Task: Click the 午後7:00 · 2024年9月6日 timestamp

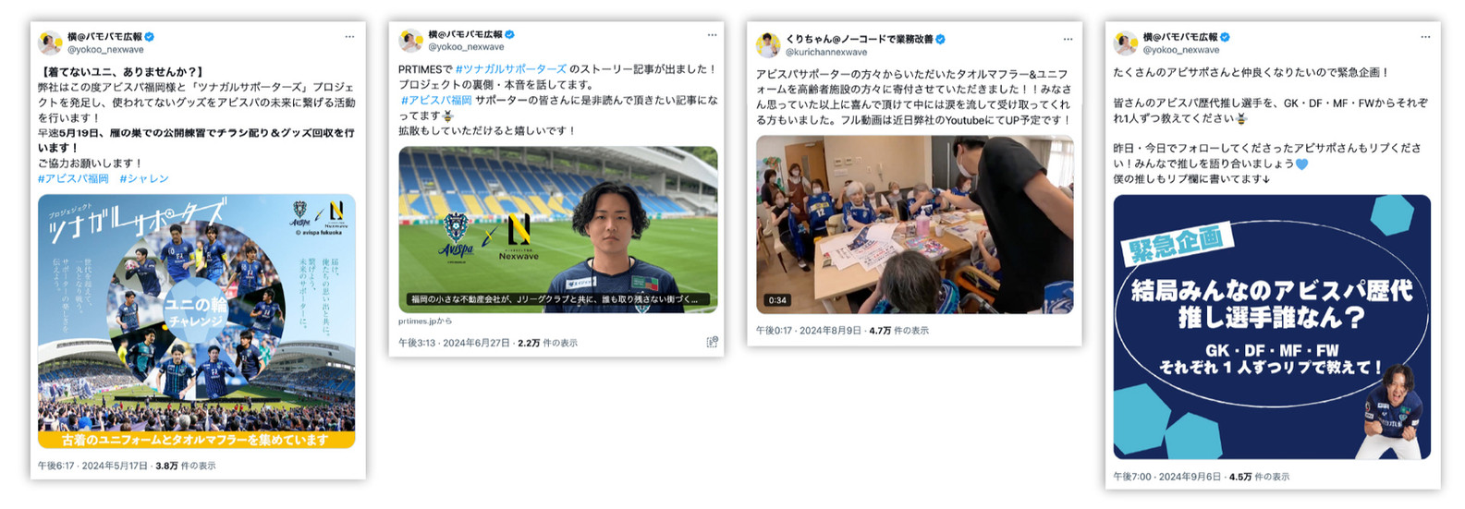Action: (1166, 477)
